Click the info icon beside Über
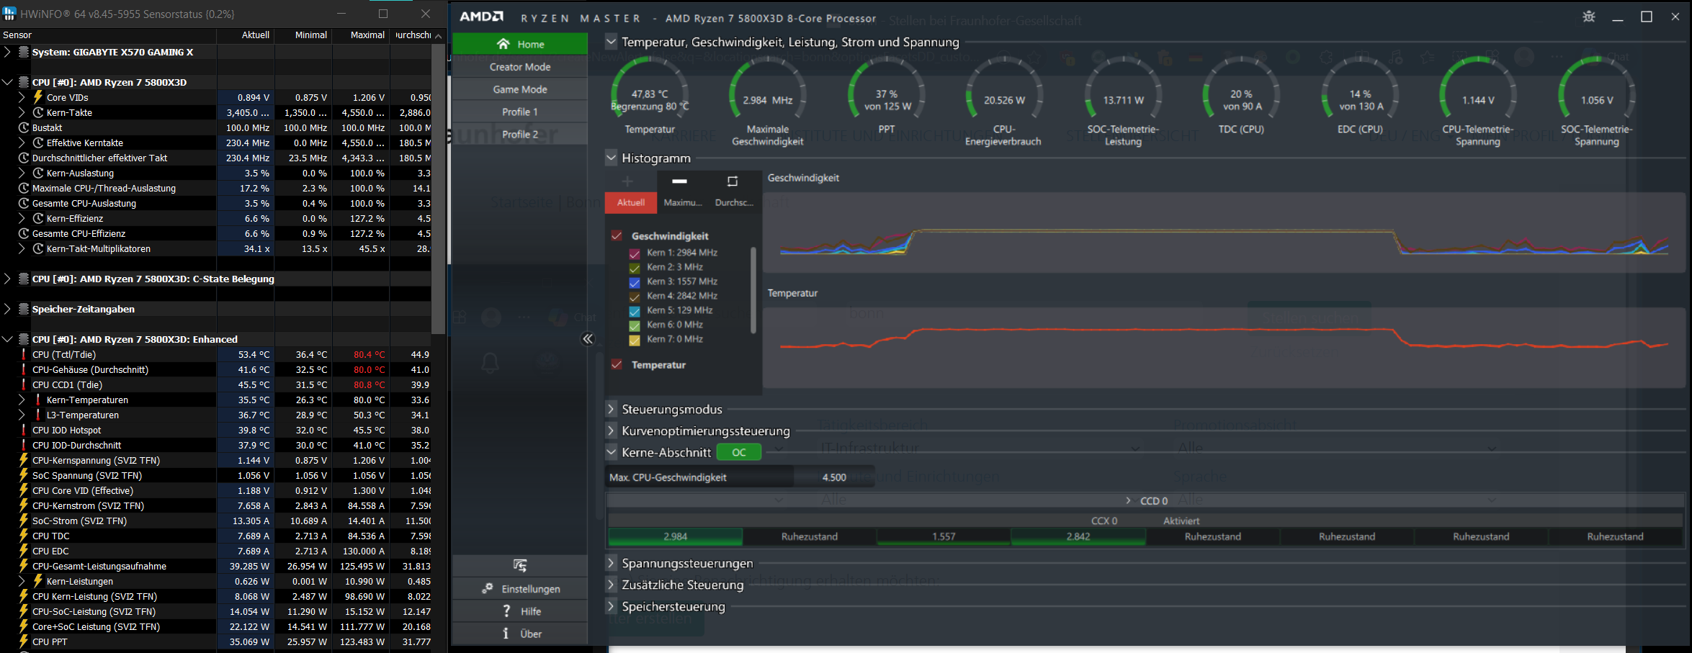Viewport: 1692px width, 653px height. (506, 634)
